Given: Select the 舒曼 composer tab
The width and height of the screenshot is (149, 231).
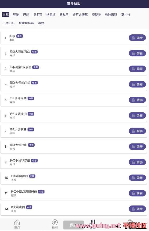Looking at the screenshot, I should click(16, 15).
